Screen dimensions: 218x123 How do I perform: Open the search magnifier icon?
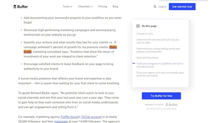[155, 6]
